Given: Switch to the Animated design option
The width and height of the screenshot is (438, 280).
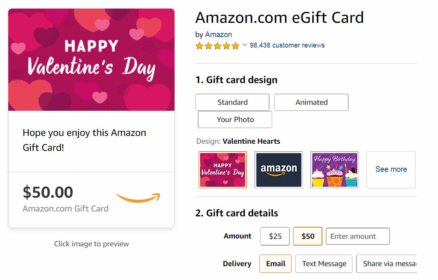Looking at the screenshot, I should pyautogui.click(x=311, y=102).
